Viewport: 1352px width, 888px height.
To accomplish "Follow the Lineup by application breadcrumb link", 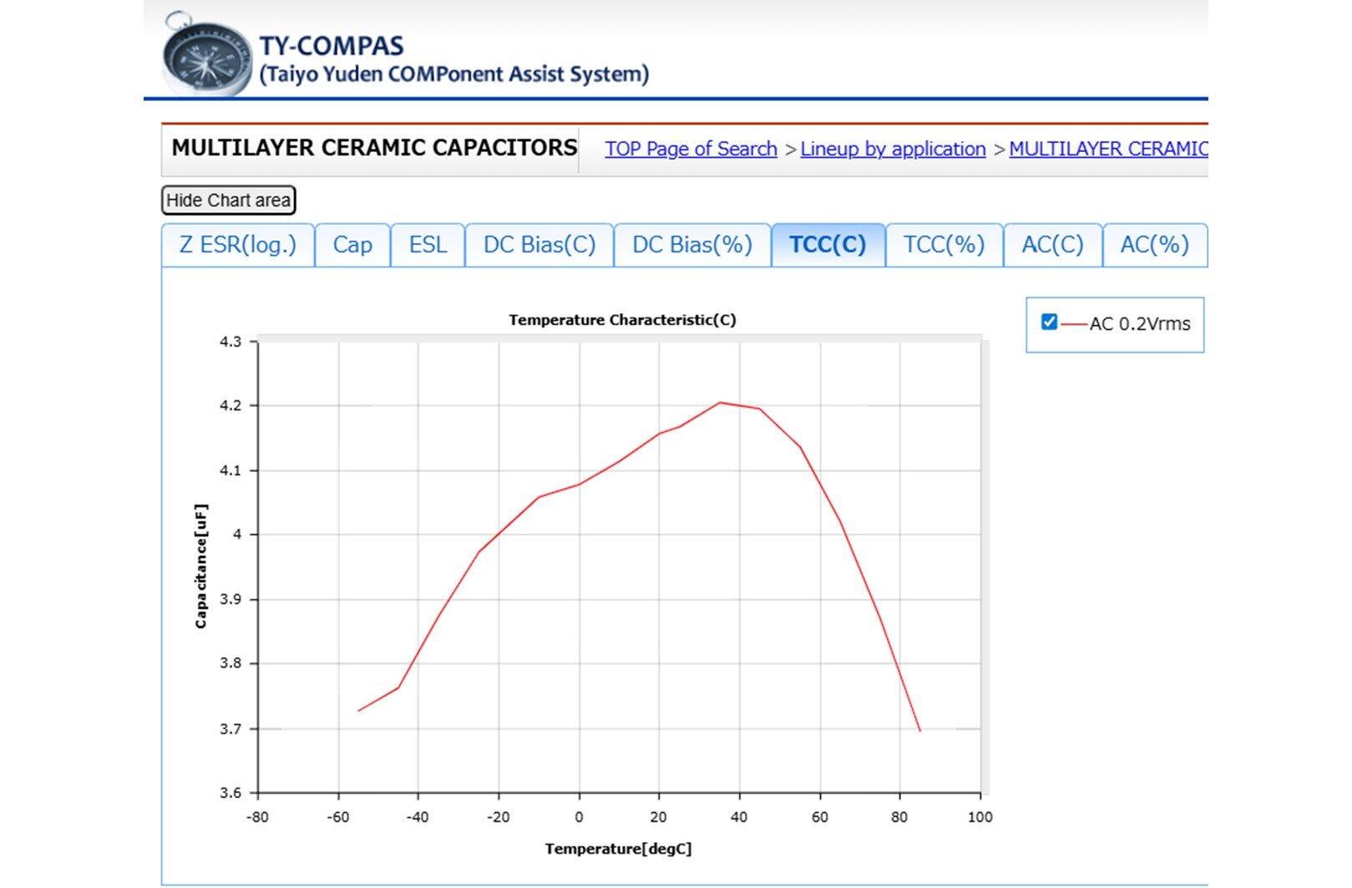I will pyautogui.click(x=893, y=149).
